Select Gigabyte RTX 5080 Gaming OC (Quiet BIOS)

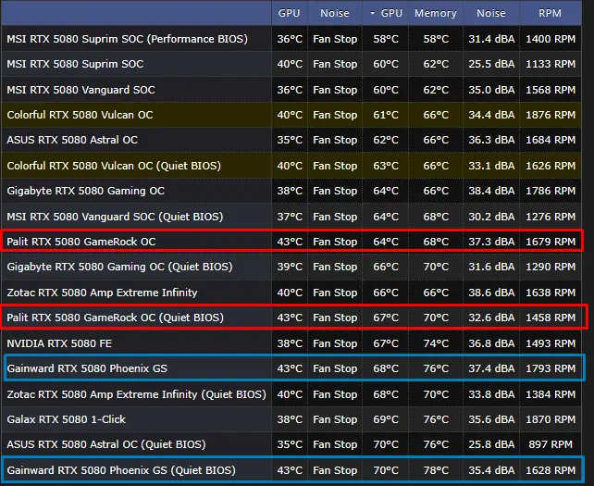click(119, 267)
